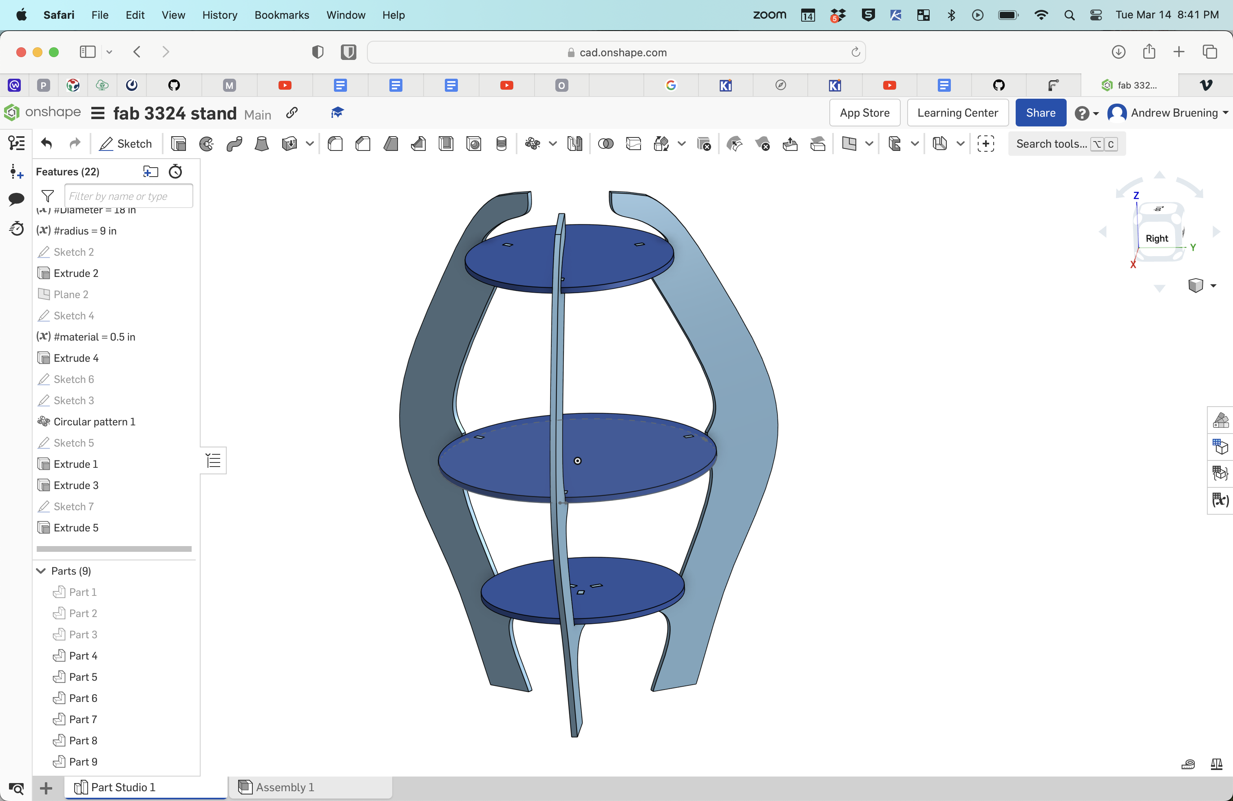Image resolution: width=1233 pixels, height=801 pixels.
Task: Open the Frame tool
Action: click(x=894, y=144)
